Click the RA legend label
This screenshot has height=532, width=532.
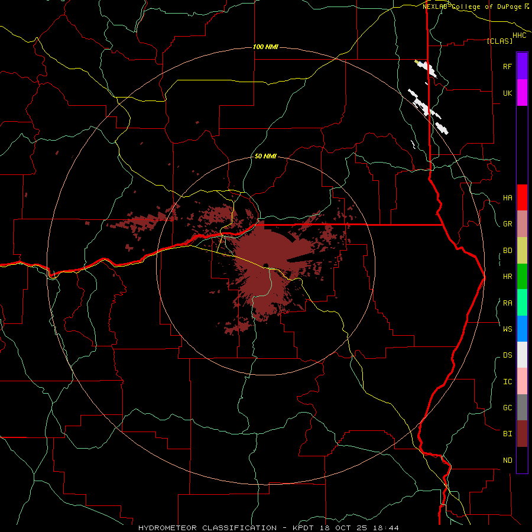(507, 303)
